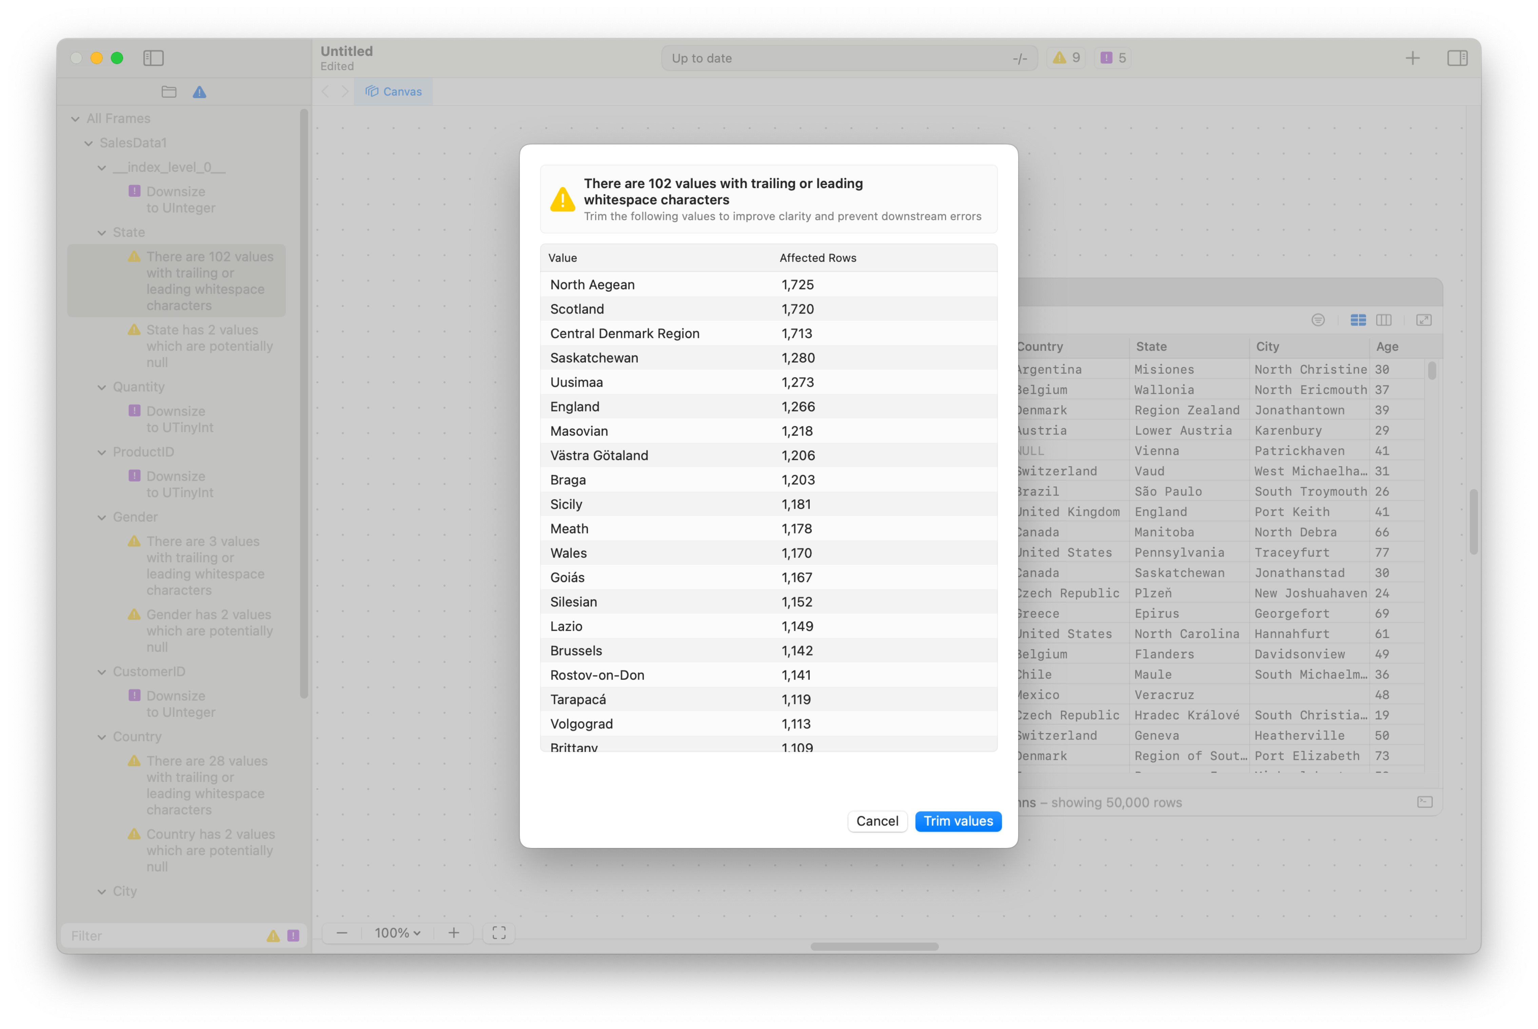Open the console icon in table footer
The image size is (1538, 1029).
[x=1425, y=802]
